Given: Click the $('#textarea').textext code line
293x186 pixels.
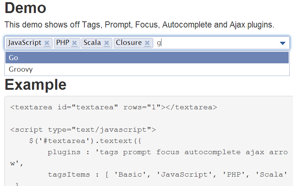Looking at the screenshot, I should pyautogui.click(x=85, y=141).
